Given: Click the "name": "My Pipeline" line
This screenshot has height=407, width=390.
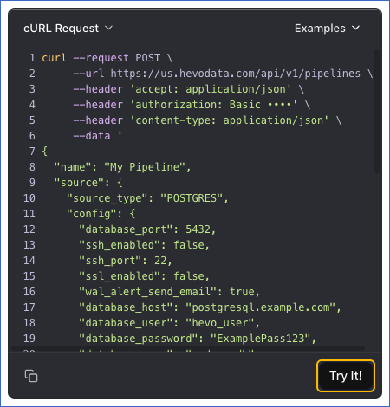Looking at the screenshot, I should pyautogui.click(x=123, y=167).
